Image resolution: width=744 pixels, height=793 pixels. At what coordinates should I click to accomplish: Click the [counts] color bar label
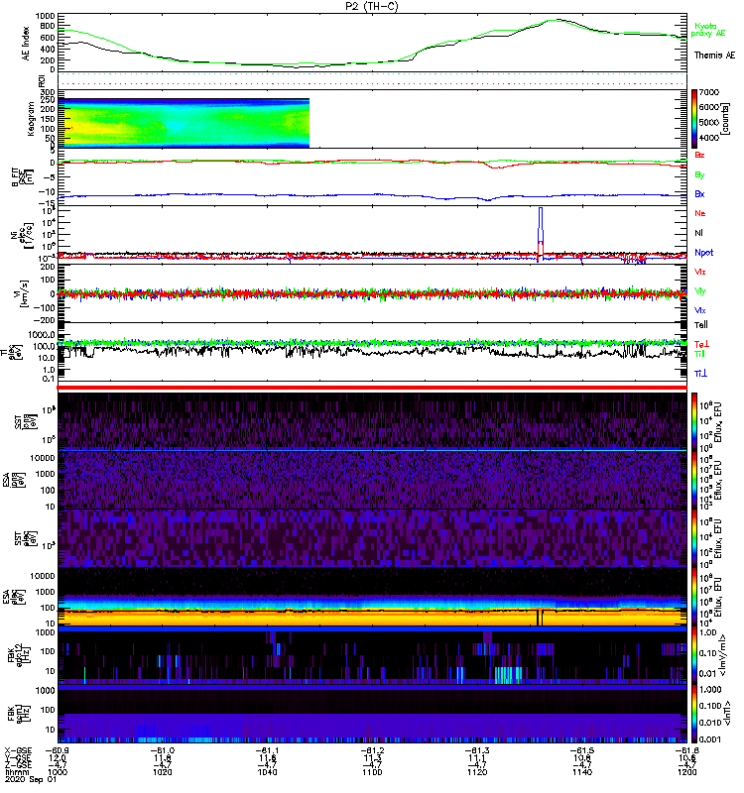click(726, 119)
